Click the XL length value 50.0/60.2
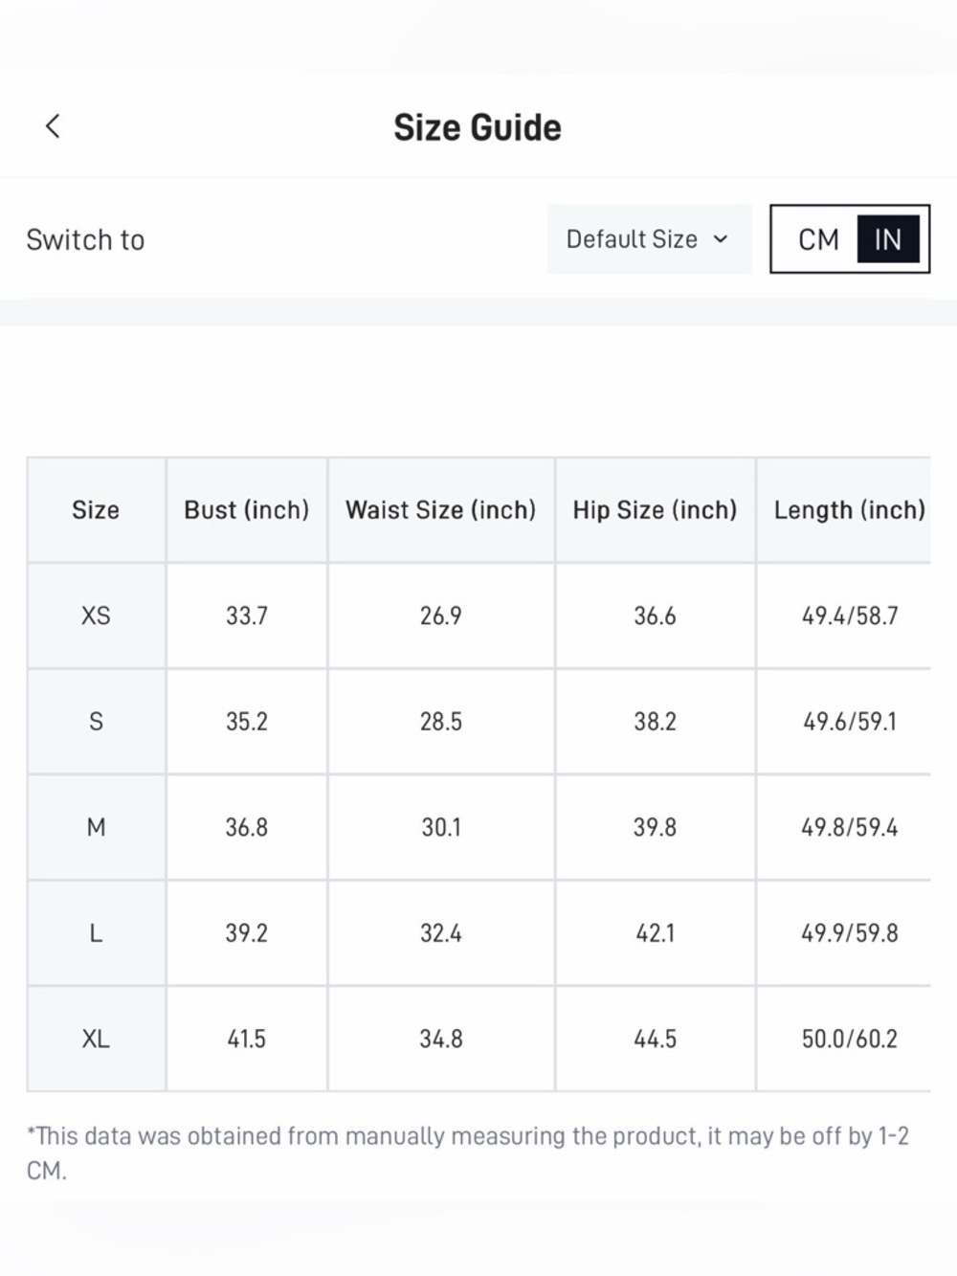This screenshot has width=957, height=1276. [x=850, y=1039]
